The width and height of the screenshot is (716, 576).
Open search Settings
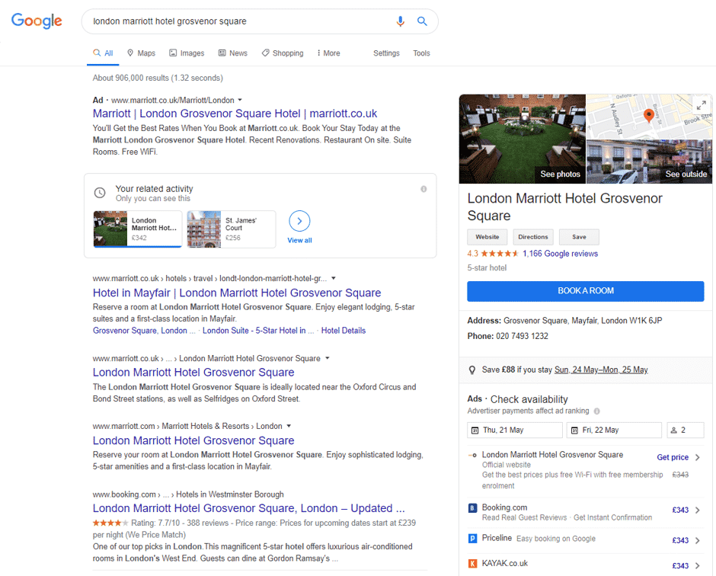point(386,53)
